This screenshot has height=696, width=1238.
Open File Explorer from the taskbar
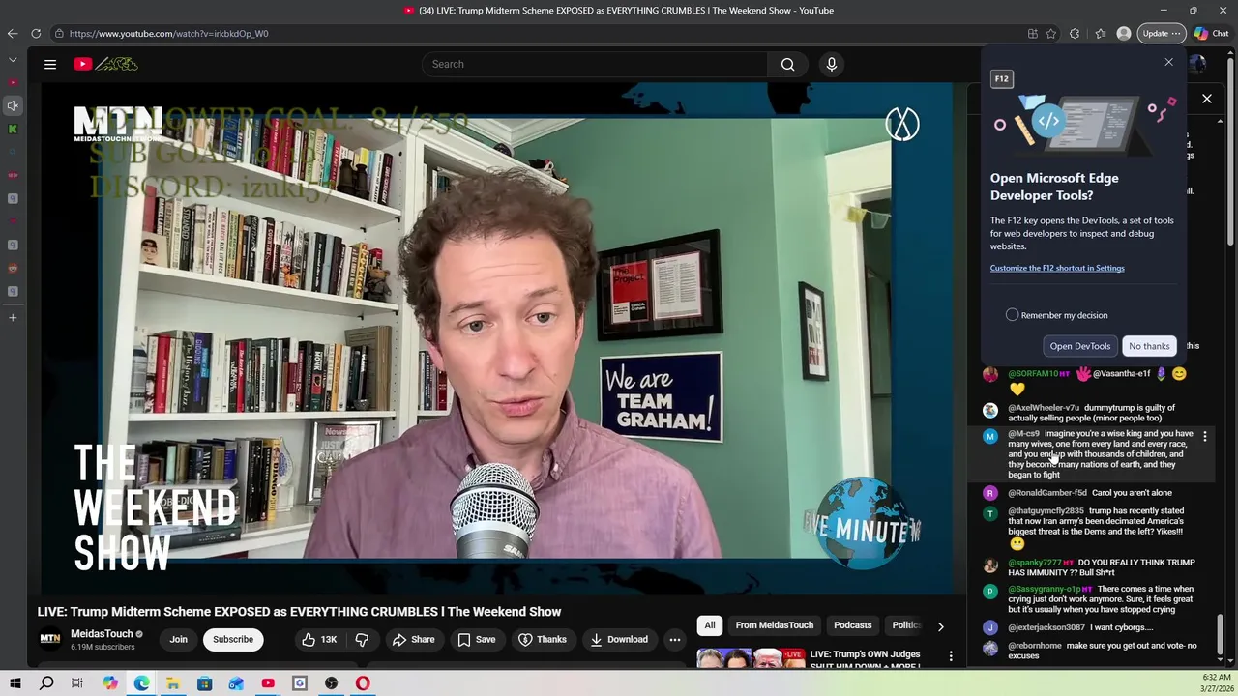172,683
